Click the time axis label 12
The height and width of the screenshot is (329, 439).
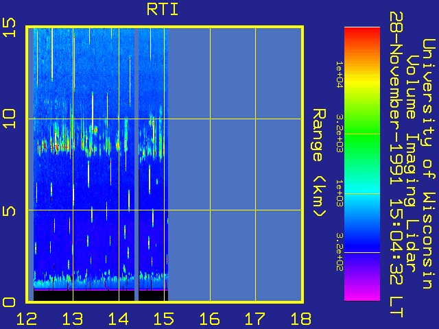click(27, 319)
